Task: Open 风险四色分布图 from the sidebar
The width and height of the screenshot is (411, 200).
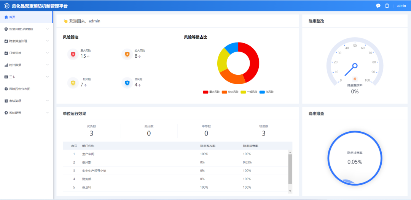Action: [x=19, y=89]
